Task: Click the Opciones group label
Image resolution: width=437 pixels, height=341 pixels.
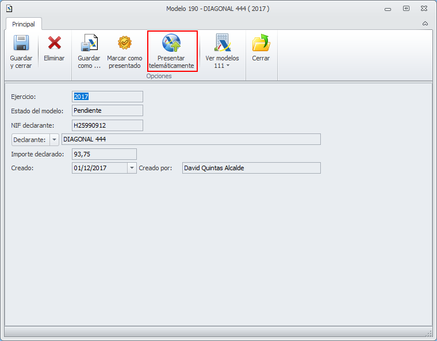Action: pos(159,76)
